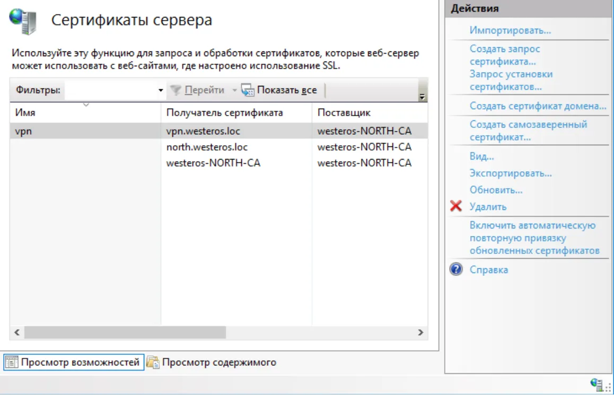Click the horizontal scrollbar left arrow

(x=17, y=332)
